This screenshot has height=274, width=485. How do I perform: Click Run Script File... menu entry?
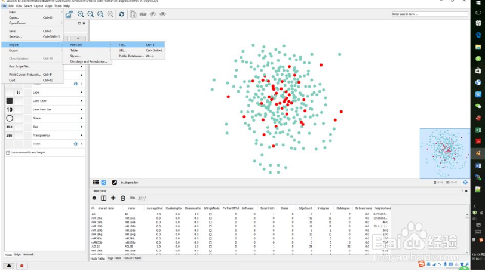click(x=32, y=66)
